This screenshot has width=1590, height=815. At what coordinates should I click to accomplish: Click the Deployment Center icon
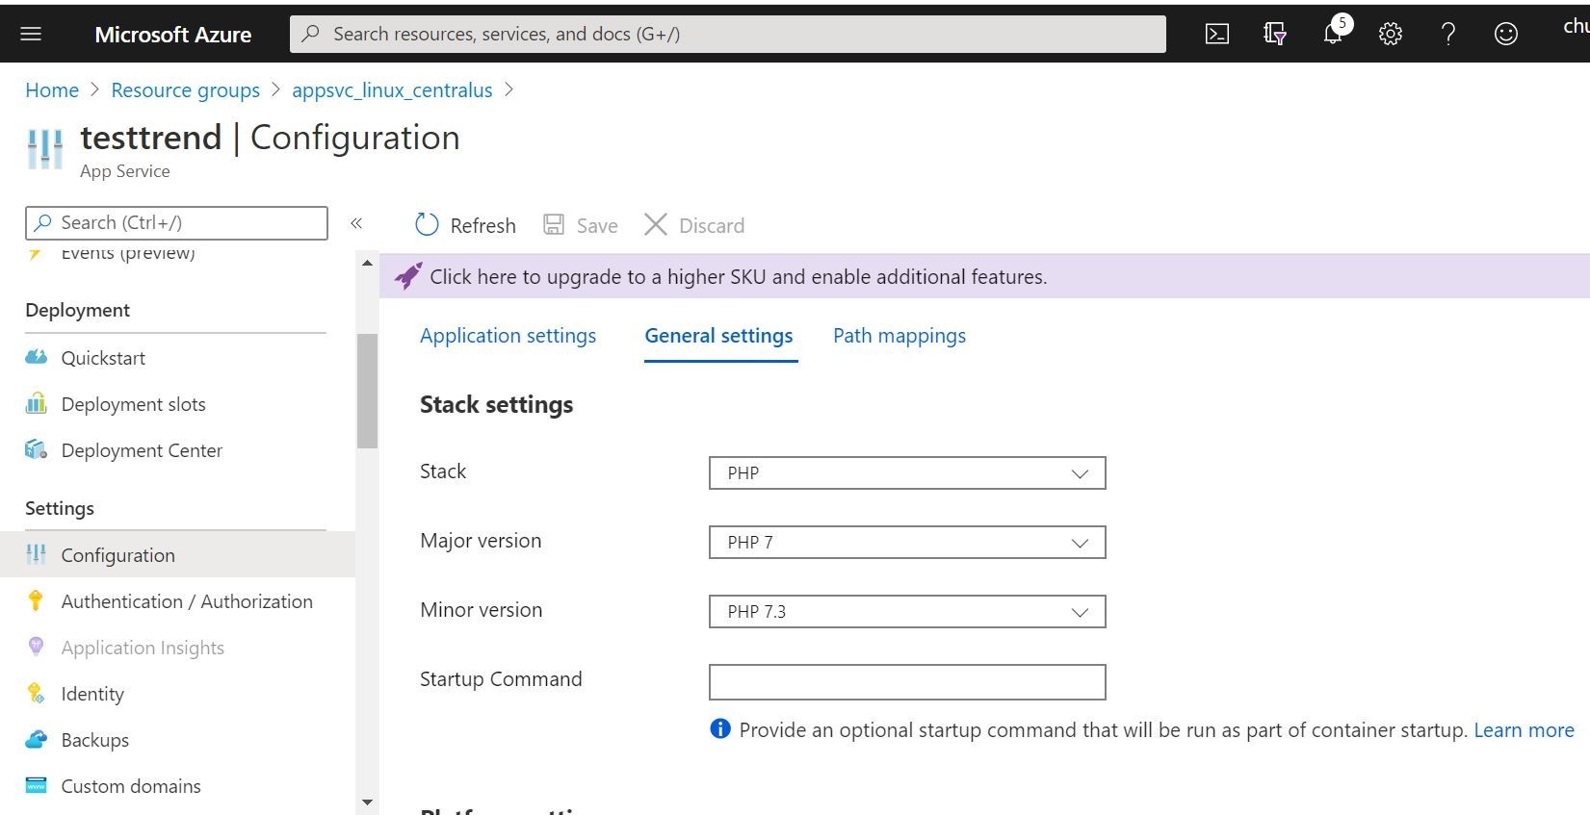pos(36,449)
